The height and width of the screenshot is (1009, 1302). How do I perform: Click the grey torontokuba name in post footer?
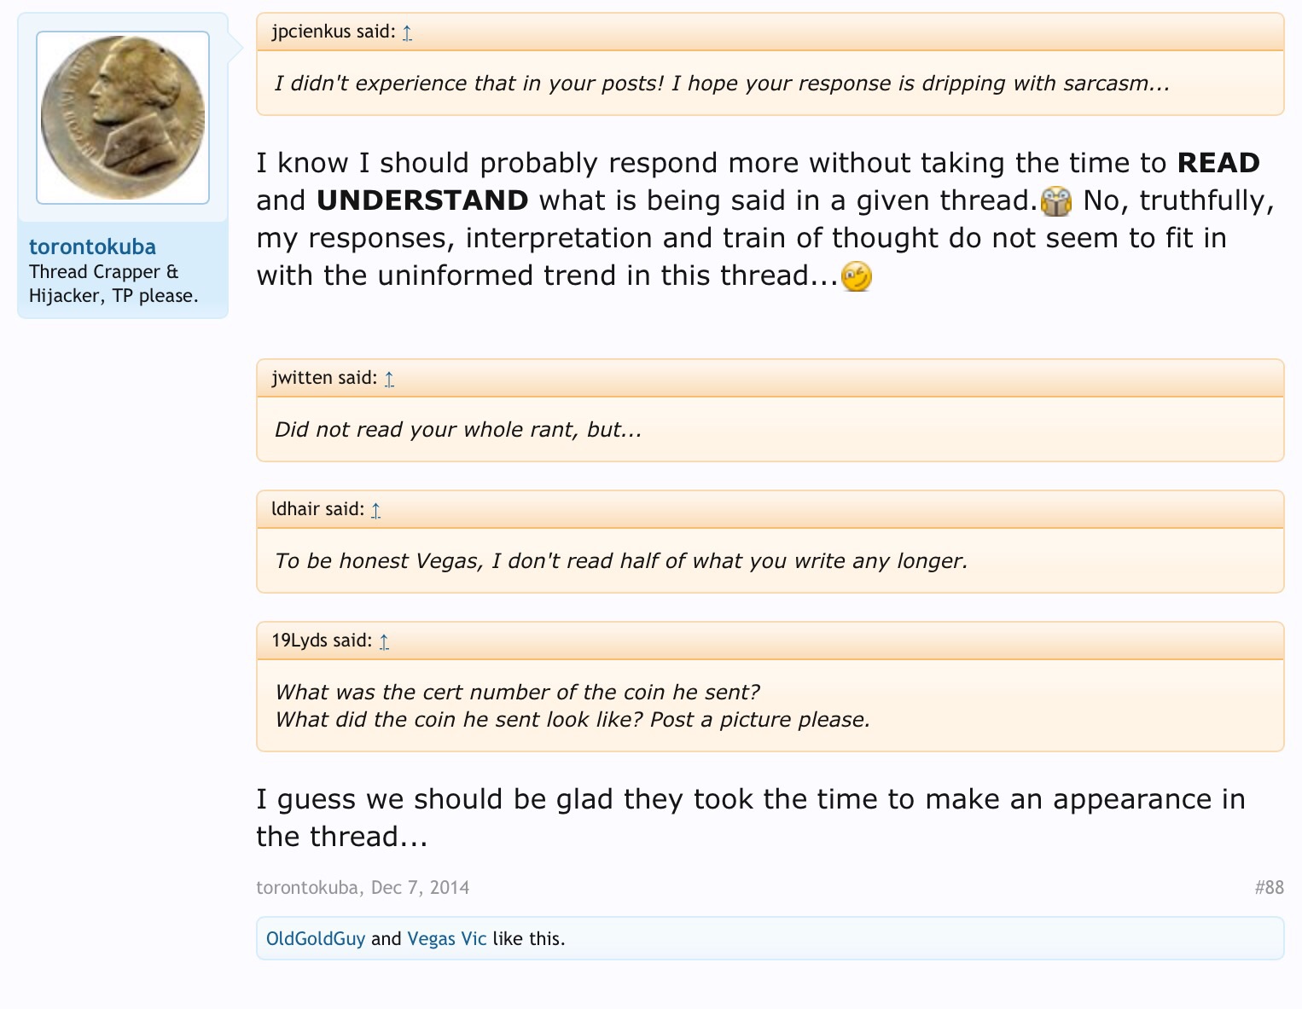point(306,888)
